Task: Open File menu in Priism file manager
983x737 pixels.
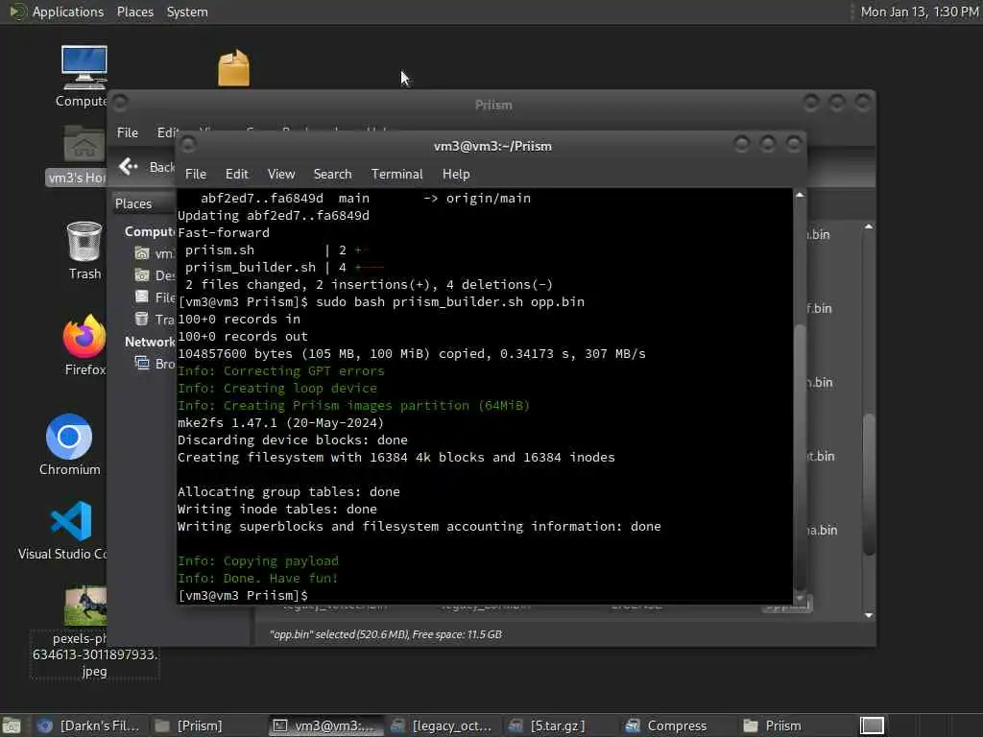Action: (128, 132)
